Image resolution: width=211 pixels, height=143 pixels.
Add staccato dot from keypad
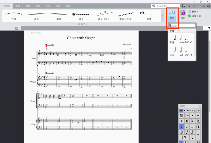pos(192,115)
